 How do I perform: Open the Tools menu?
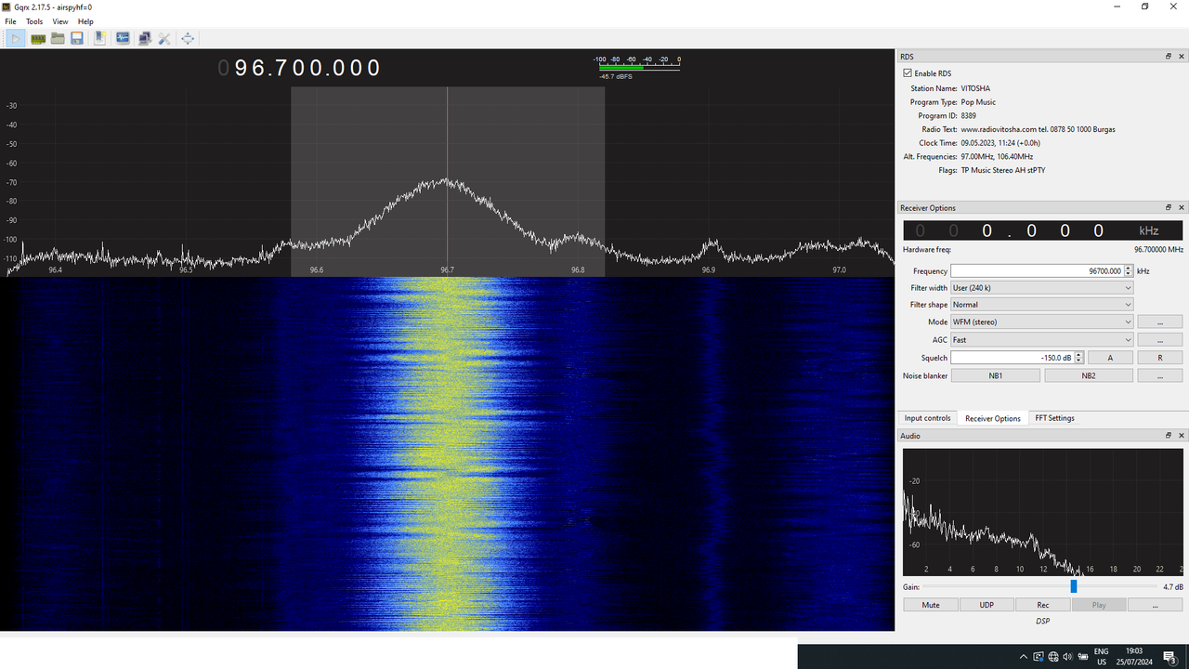tap(34, 21)
